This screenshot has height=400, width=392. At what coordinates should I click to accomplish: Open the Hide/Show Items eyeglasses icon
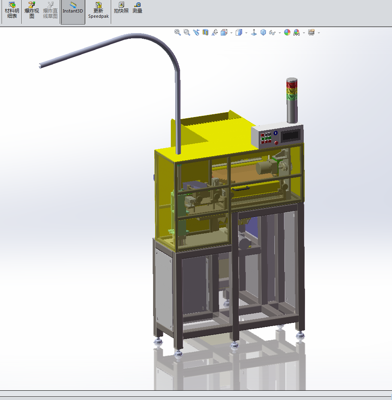pos(271,32)
